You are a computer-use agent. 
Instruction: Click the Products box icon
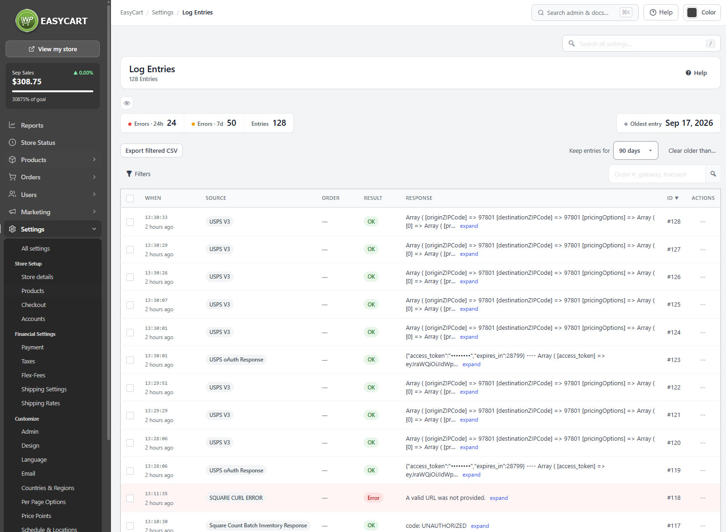point(13,160)
